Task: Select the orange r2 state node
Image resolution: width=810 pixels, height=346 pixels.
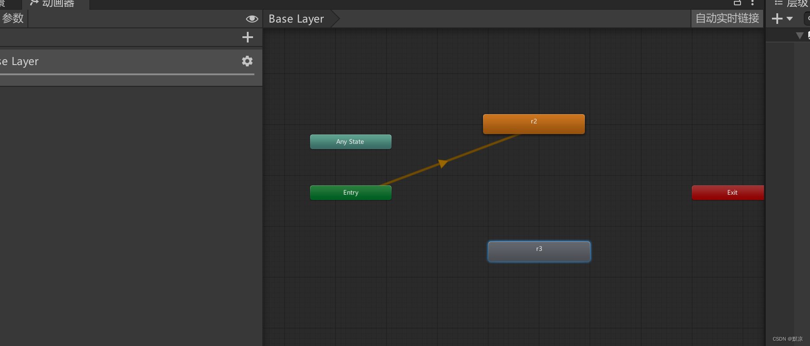Action: (534, 124)
